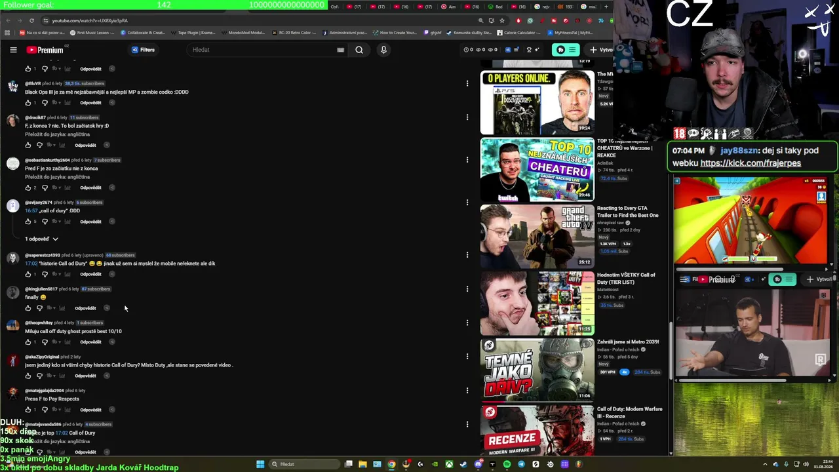Viewport: 839px width, 472px height.
Task: Dislike the @akaZipyOriginal comment
Action: 39,376
